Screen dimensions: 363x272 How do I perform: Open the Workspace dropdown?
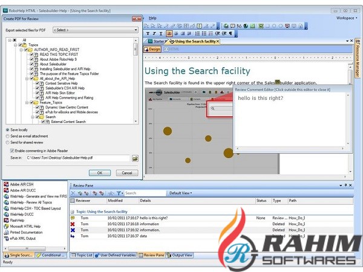[347, 18]
